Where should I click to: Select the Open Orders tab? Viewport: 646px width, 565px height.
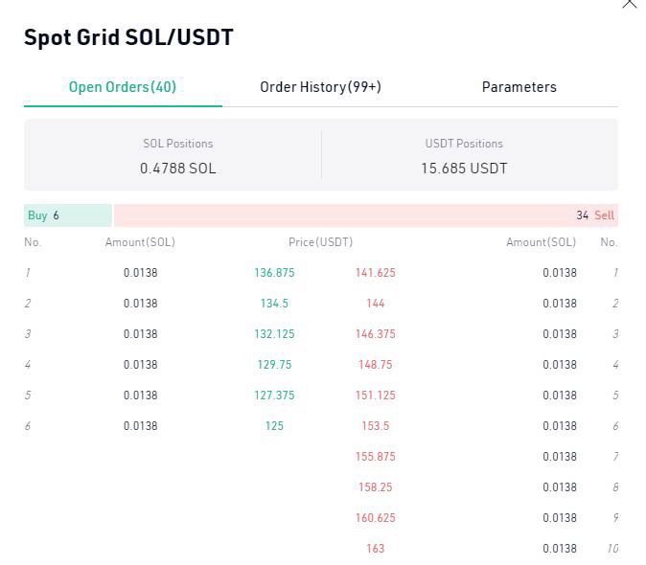(x=123, y=87)
